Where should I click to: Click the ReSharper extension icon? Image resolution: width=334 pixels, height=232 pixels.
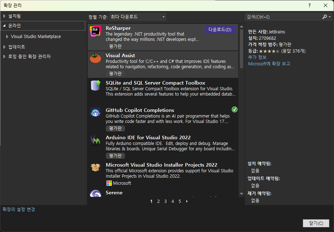[95, 31]
